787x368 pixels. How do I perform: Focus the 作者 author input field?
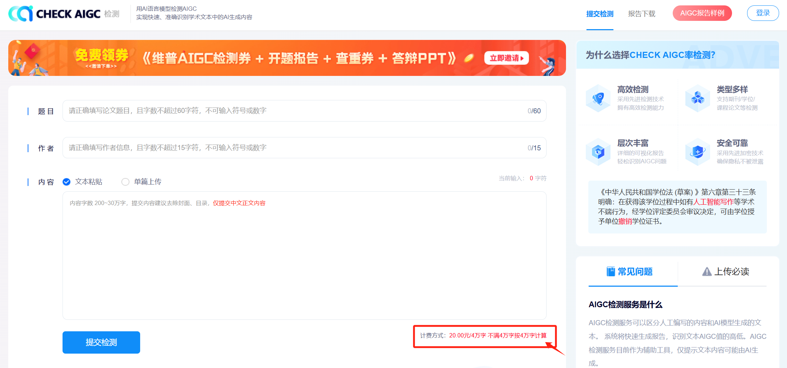[304, 148]
